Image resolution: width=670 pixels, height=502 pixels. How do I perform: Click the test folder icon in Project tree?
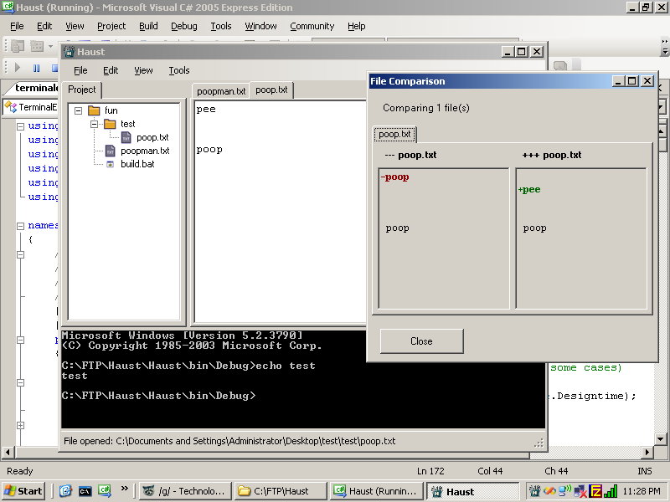(x=110, y=124)
